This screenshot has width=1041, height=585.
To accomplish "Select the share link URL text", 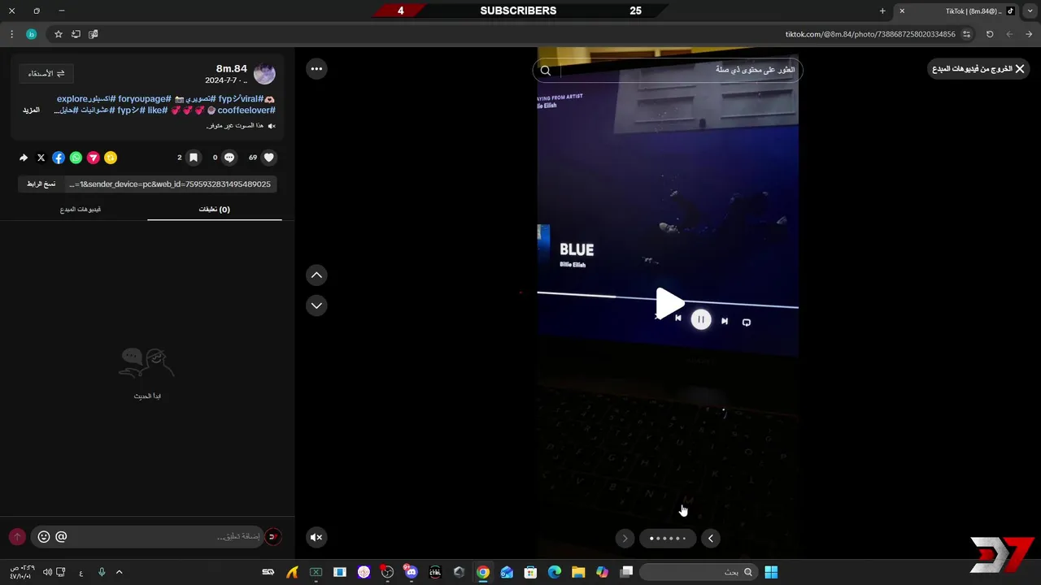I will pos(171,184).
